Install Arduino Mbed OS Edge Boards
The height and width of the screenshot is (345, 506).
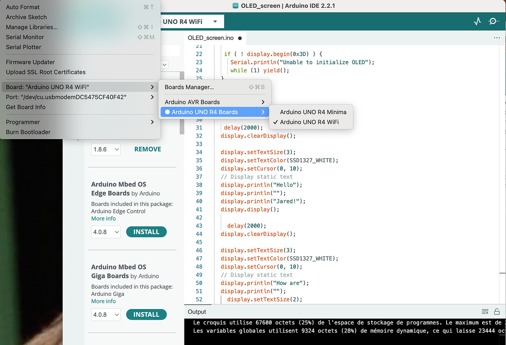[146, 232]
